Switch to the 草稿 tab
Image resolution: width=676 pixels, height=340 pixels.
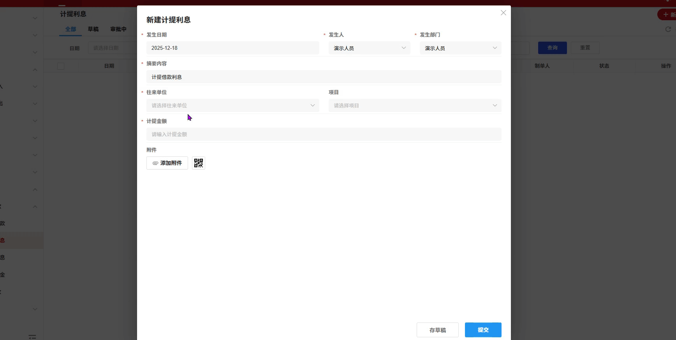(x=93, y=29)
